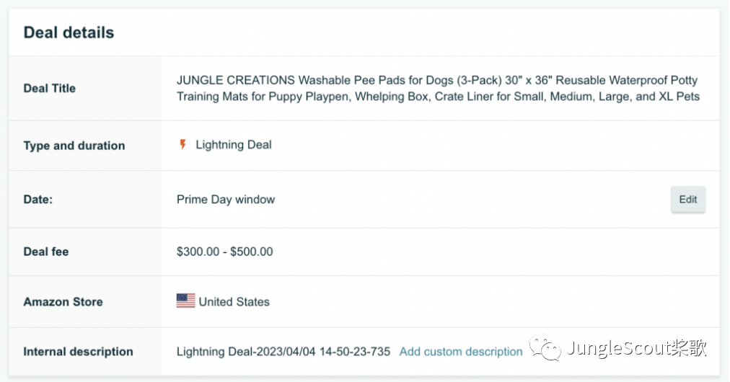Click the Type and duration label

(74, 146)
